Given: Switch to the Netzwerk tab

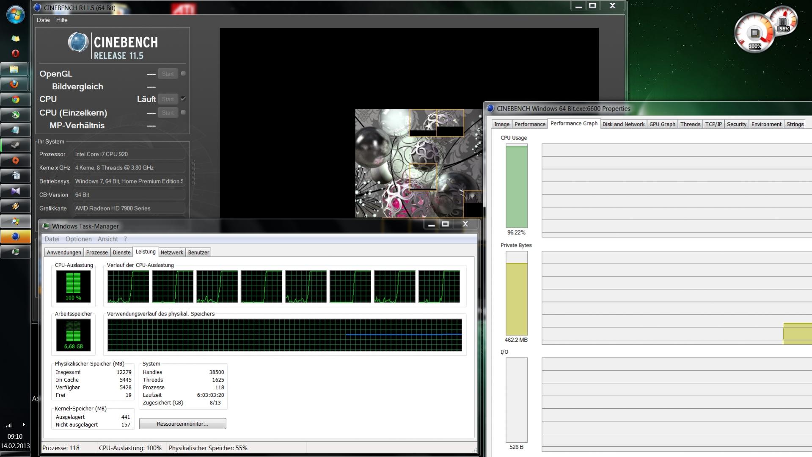Looking at the screenshot, I should point(172,252).
